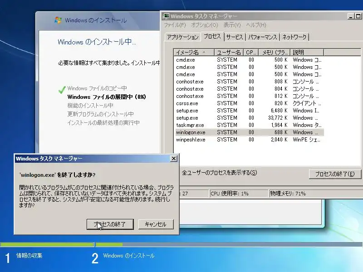Switch to the サービス tab
Viewport: 363px width, 272px height.
pos(235,37)
